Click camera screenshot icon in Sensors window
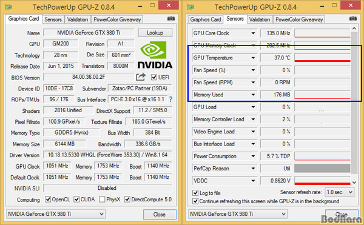The height and width of the screenshot is (225, 364). tap(353, 19)
